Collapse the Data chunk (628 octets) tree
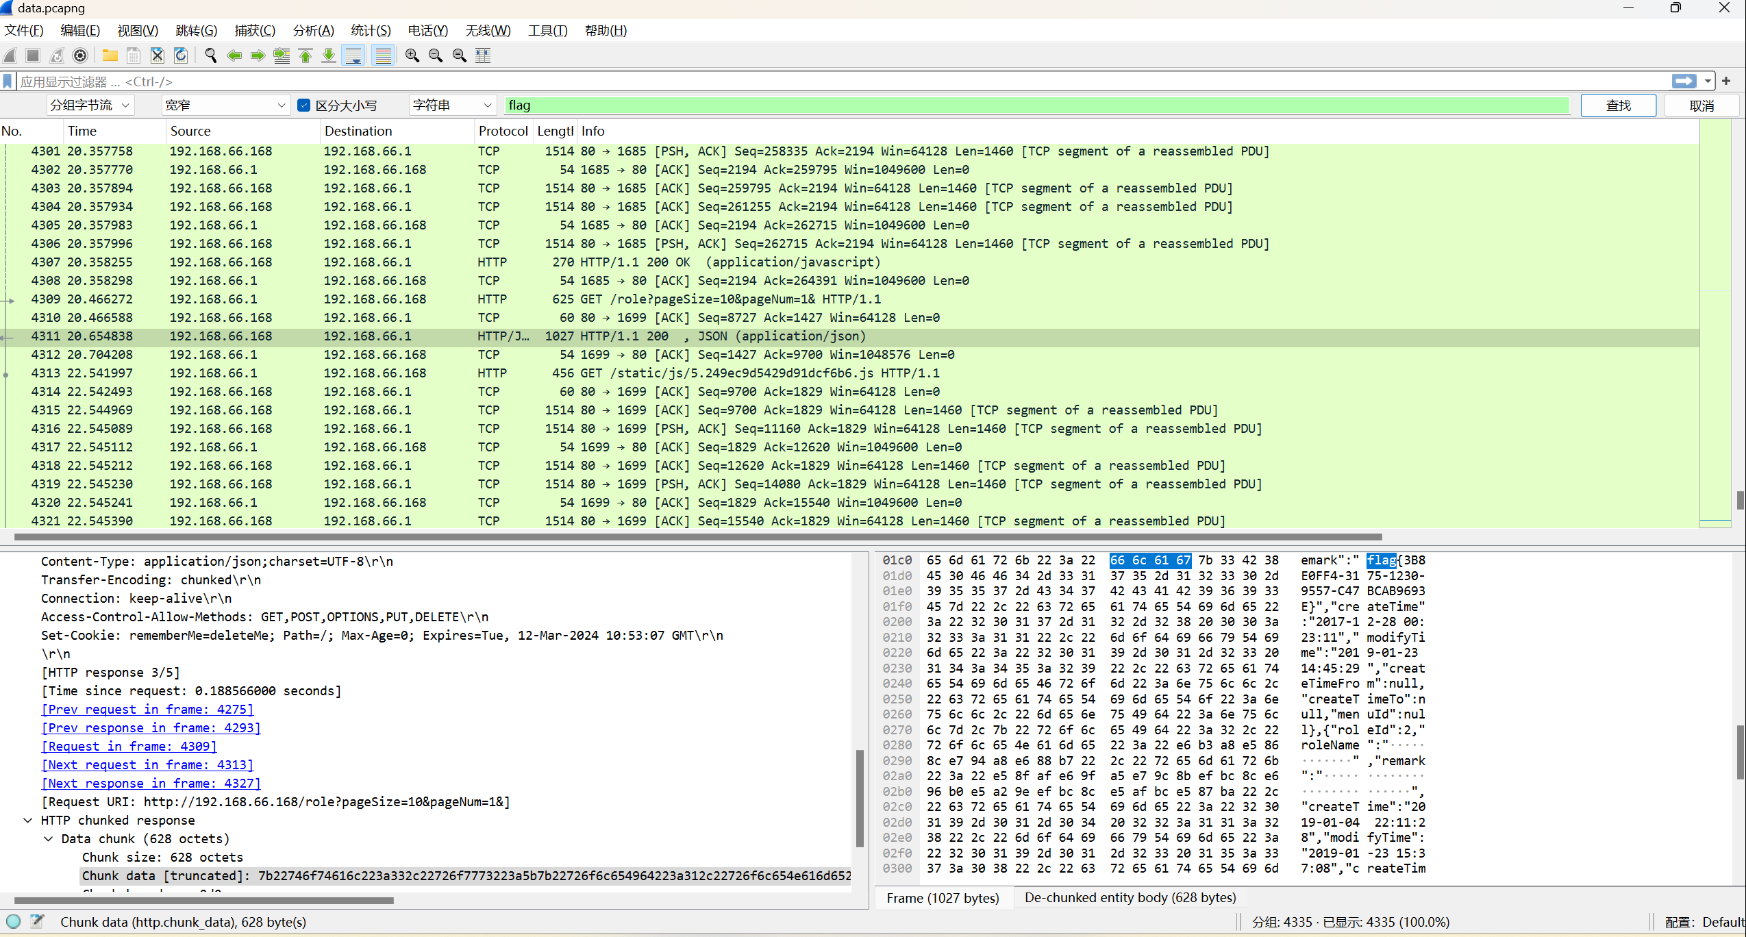 [x=49, y=839]
